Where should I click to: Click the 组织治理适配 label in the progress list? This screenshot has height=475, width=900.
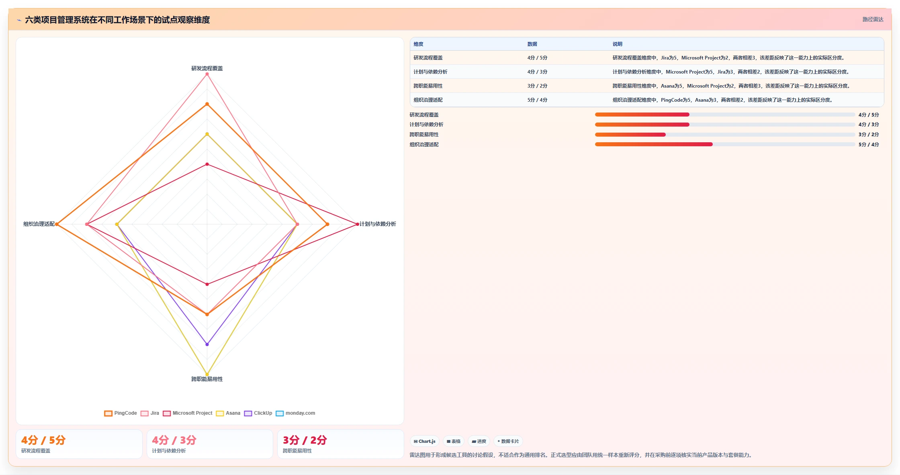click(424, 145)
